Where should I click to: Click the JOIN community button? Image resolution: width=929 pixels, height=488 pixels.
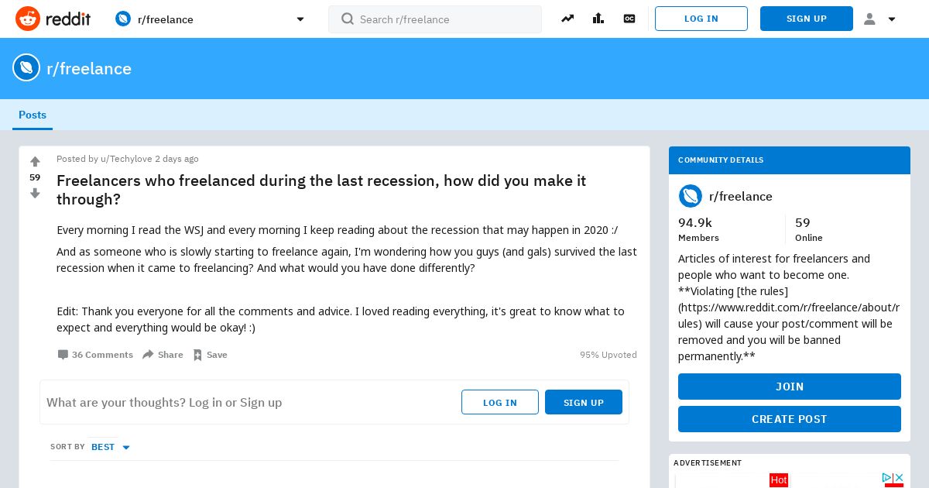point(790,387)
